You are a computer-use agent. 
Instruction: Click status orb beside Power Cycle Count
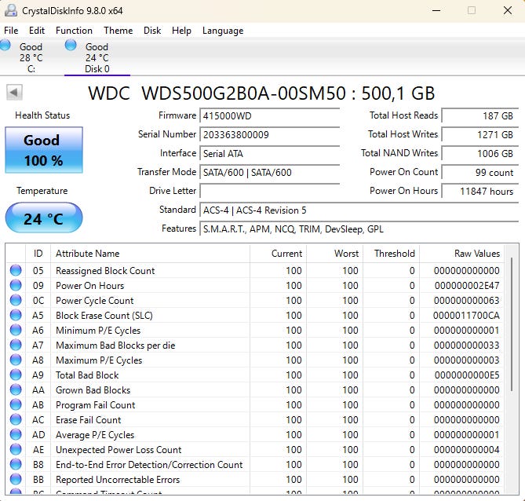click(16, 301)
